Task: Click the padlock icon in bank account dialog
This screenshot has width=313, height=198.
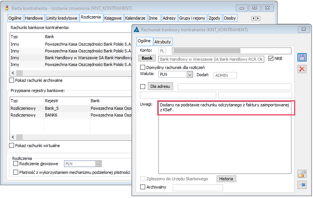Action: pos(302,174)
